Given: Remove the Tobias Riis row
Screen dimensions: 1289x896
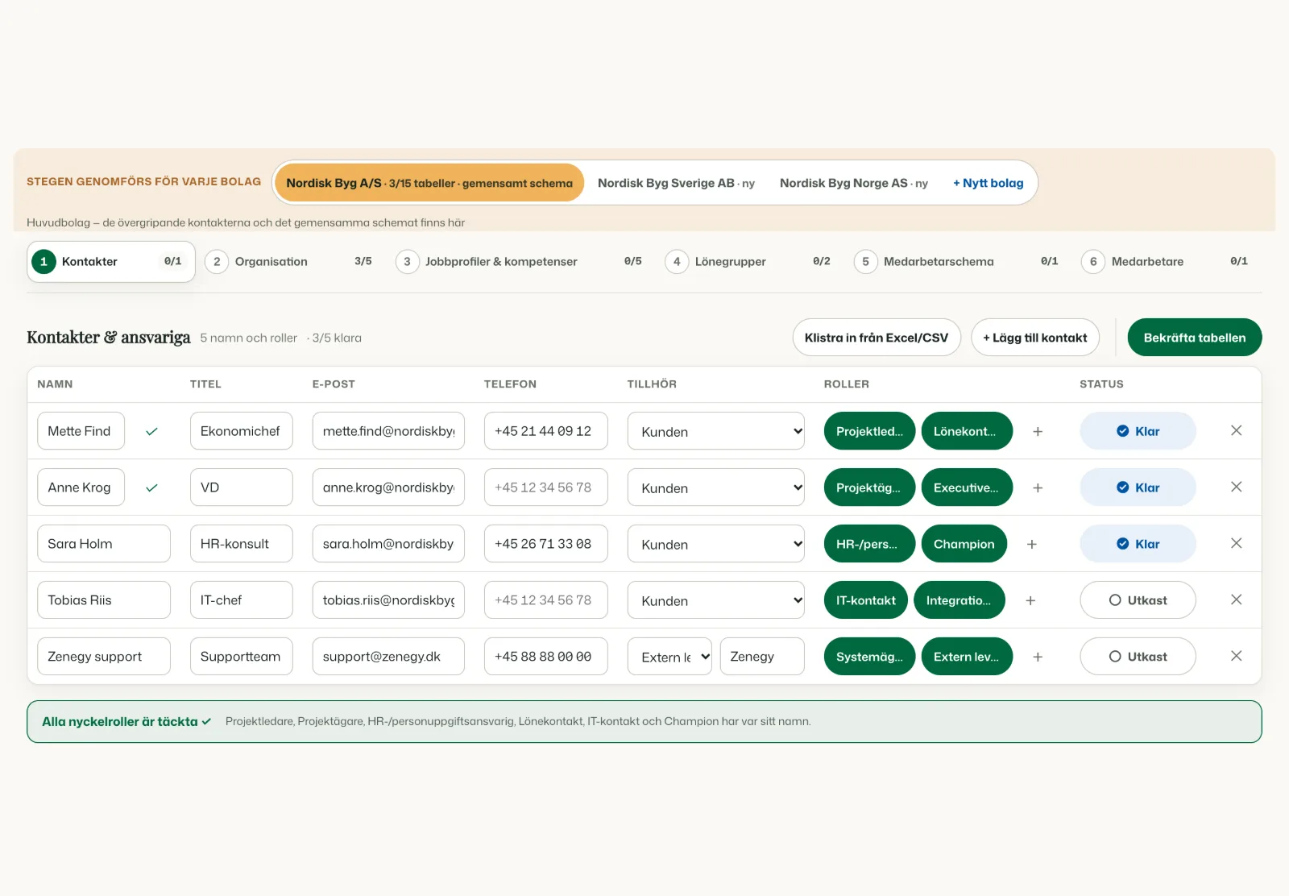Looking at the screenshot, I should pyautogui.click(x=1236, y=600).
